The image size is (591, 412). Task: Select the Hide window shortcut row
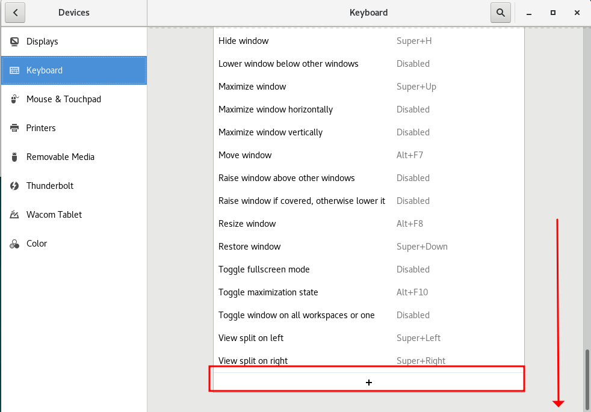tap(368, 41)
